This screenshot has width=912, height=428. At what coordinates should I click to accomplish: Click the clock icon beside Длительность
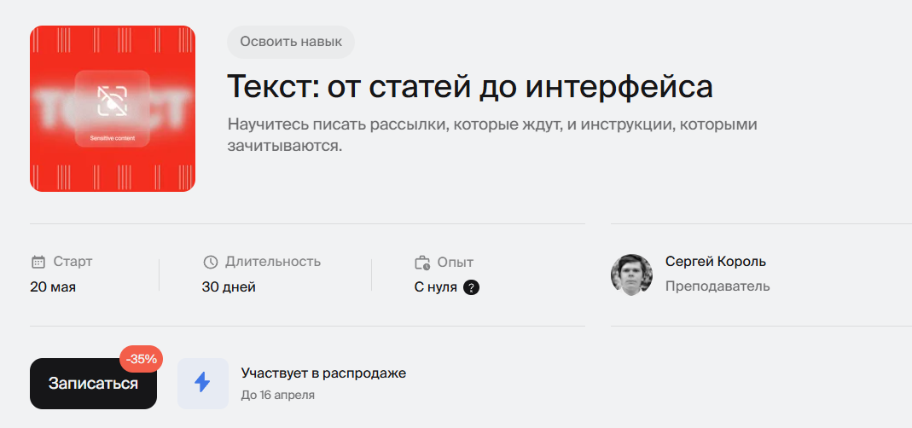211,262
